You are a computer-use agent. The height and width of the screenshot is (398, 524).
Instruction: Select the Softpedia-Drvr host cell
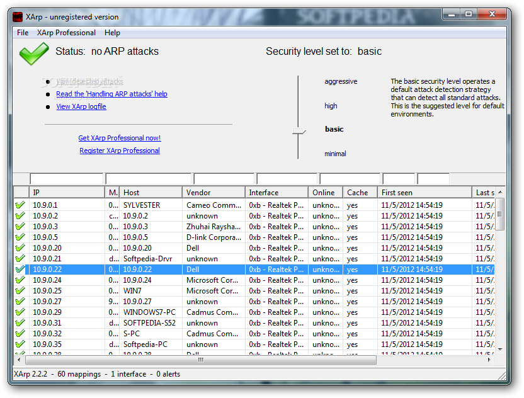pos(151,258)
